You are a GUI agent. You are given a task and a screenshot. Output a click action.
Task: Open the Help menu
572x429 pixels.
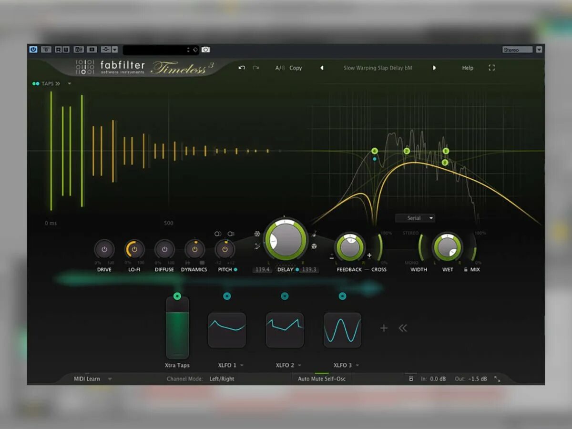click(x=468, y=68)
